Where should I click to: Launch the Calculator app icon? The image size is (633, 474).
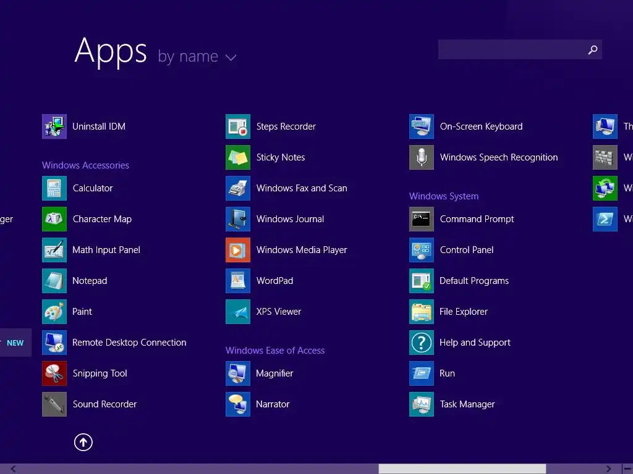54,188
